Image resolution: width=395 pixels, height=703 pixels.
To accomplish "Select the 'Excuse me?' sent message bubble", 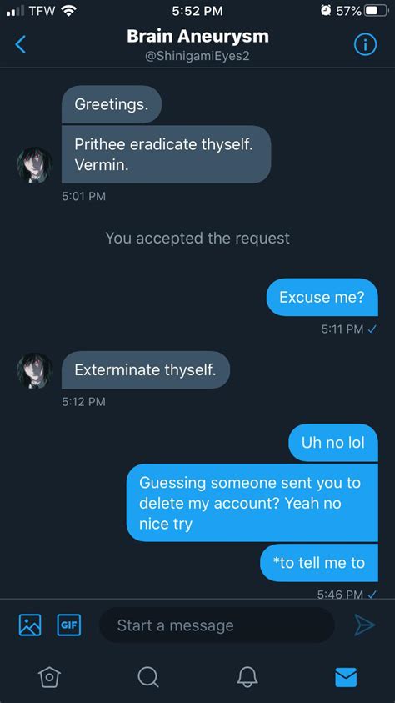I will point(322,297).
